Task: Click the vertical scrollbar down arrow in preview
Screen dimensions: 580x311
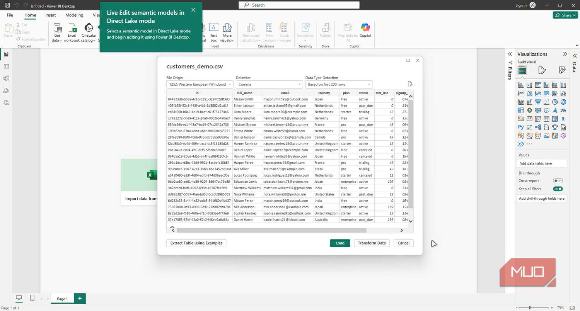Action: 410,221
